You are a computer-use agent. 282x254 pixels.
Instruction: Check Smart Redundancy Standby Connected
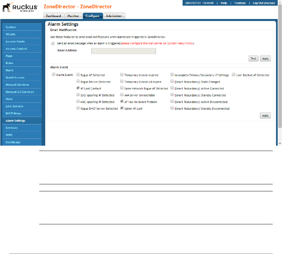172,94
